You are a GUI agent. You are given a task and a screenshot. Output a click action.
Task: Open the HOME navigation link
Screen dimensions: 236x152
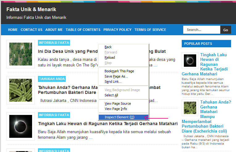point(13,30)
